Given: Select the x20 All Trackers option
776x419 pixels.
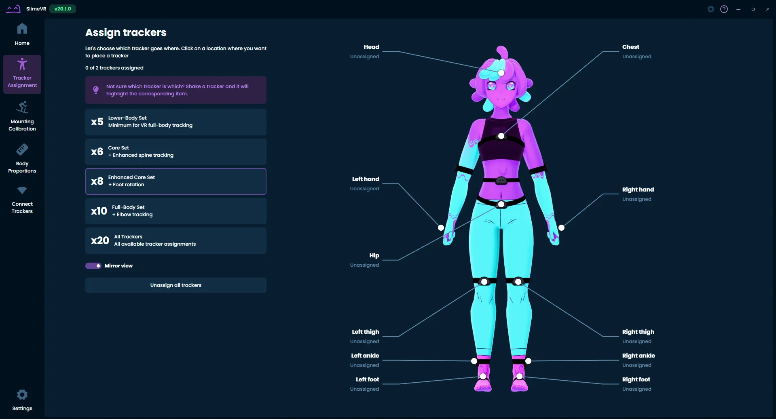Looking at the screenshot, I should pyautogui.click(x=176, y=241).
